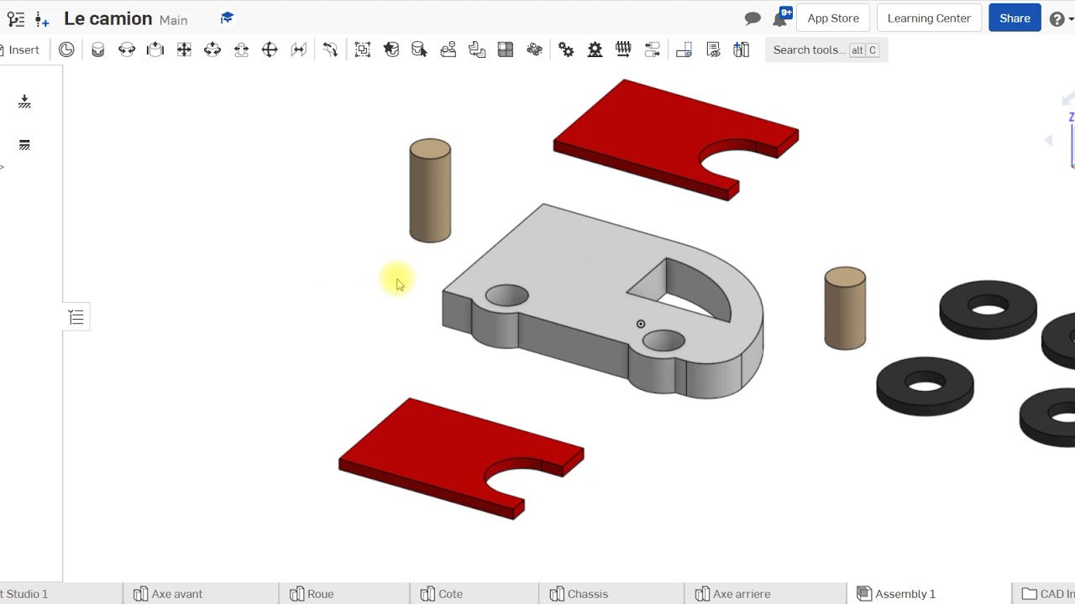Click the blue Share button
Image resolution: width=1075 pixels, height=604 pixels.
[1015, 18]
